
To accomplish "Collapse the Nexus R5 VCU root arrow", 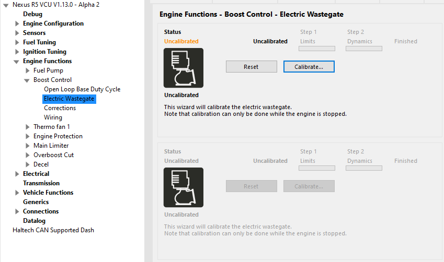I will 6,5.
